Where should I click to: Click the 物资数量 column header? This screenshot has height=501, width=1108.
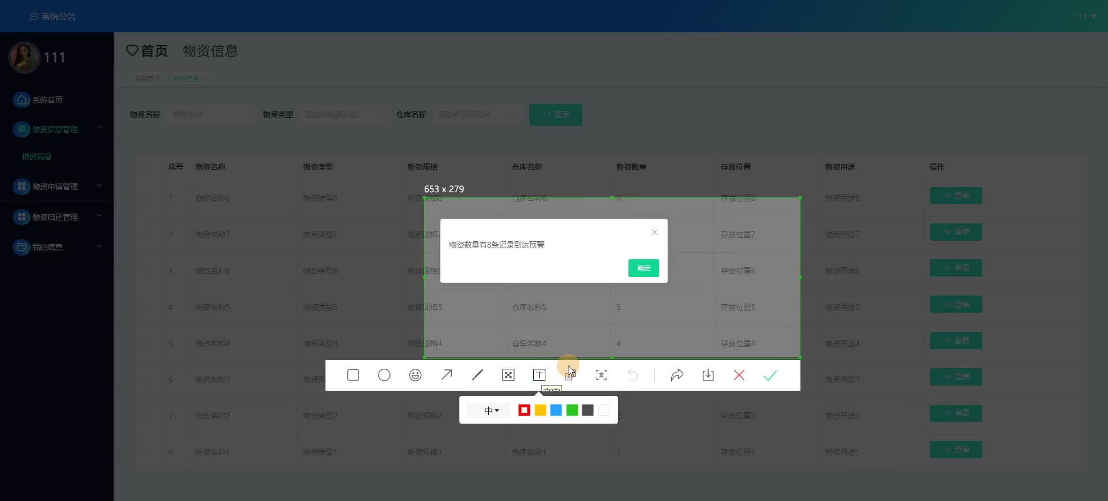(631, 167)
